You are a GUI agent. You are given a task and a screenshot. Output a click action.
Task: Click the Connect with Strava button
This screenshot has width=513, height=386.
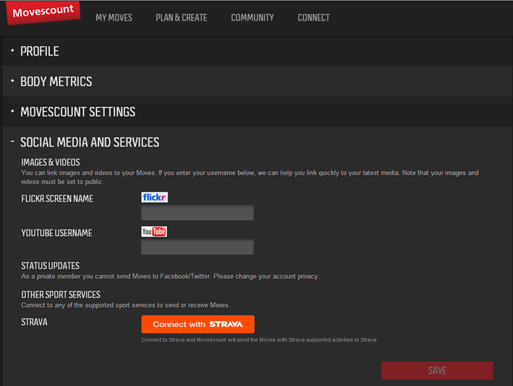pos(198,324)
